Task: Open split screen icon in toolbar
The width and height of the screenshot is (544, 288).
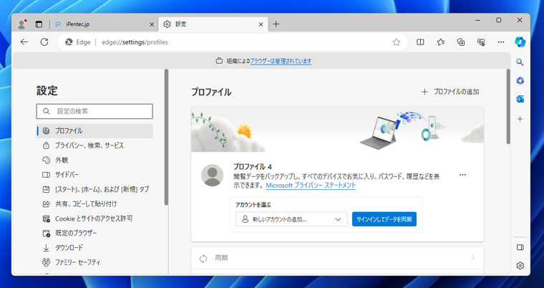Action: (420, 42)
